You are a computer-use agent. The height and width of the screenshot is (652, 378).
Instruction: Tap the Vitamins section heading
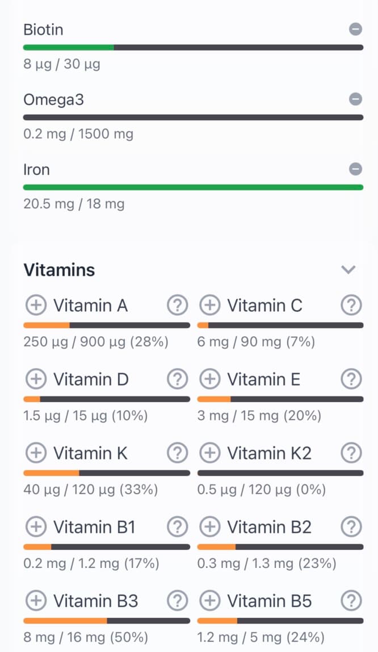pyautogui.click(x=59, y=270)
